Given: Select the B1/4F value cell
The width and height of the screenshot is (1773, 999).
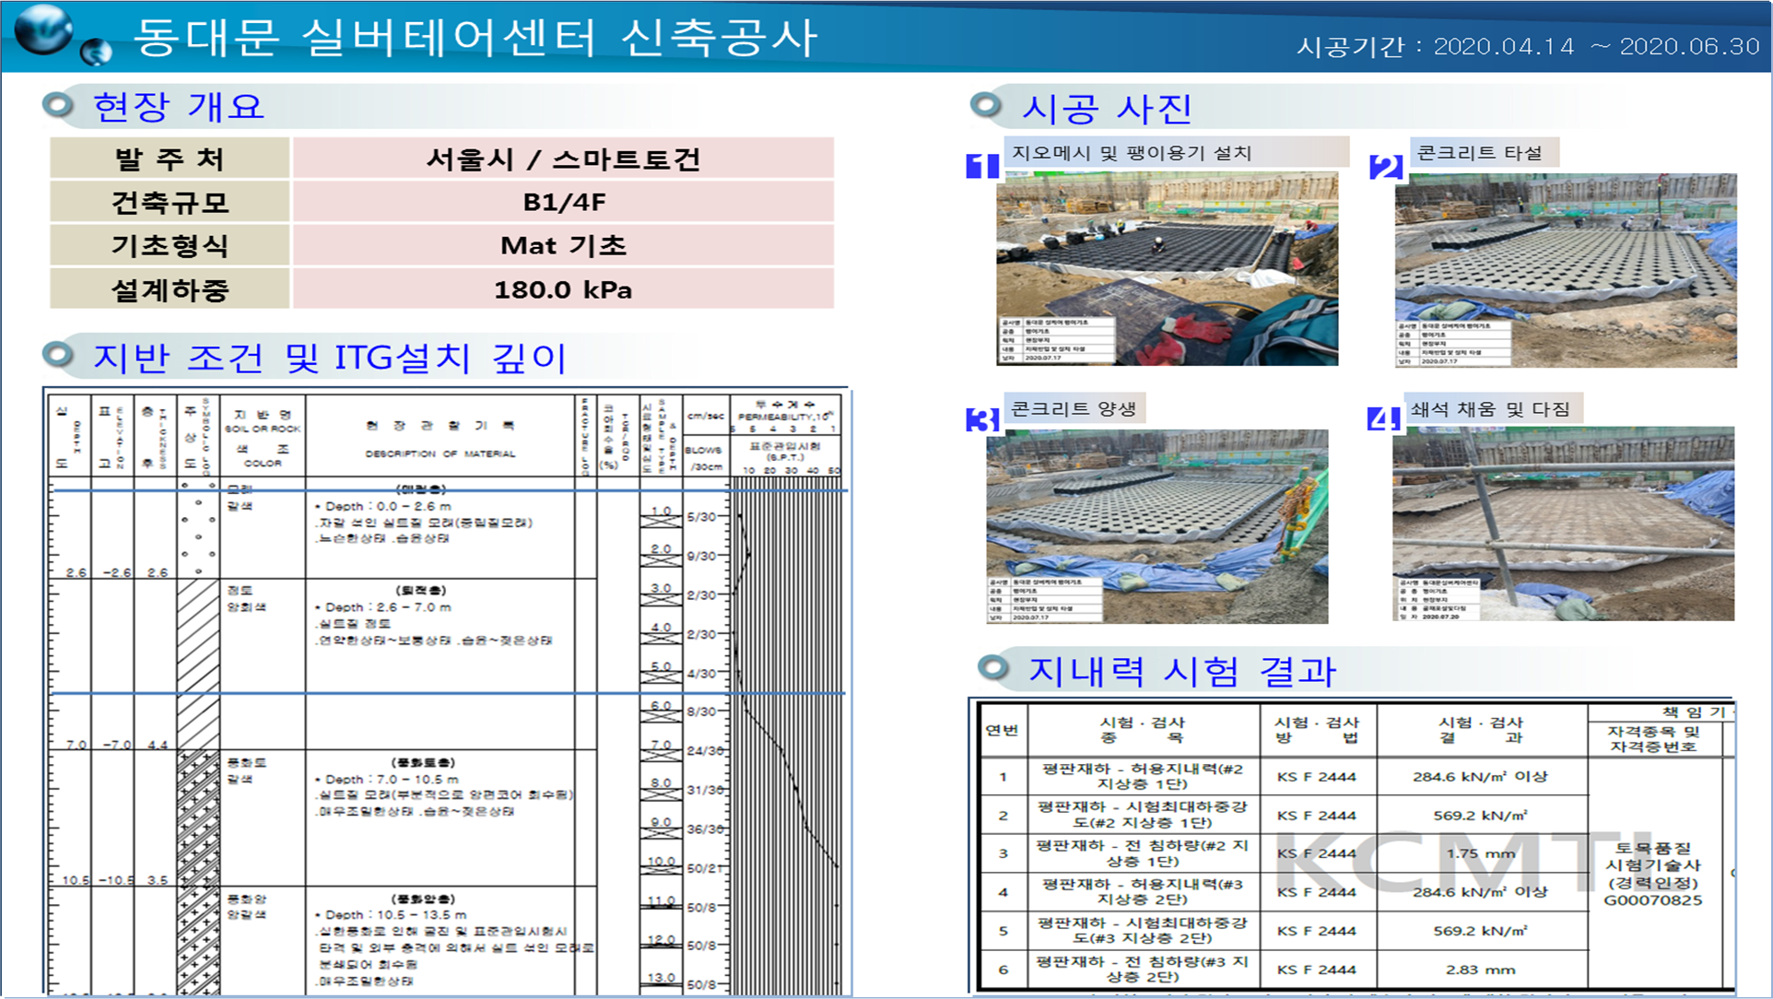Looking at the screenshot, I should point(563,202).
